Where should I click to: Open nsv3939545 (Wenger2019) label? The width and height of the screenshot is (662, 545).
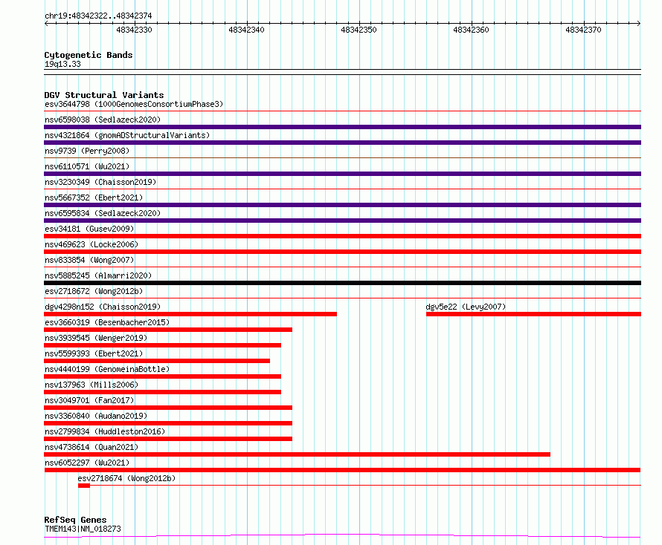96,338
